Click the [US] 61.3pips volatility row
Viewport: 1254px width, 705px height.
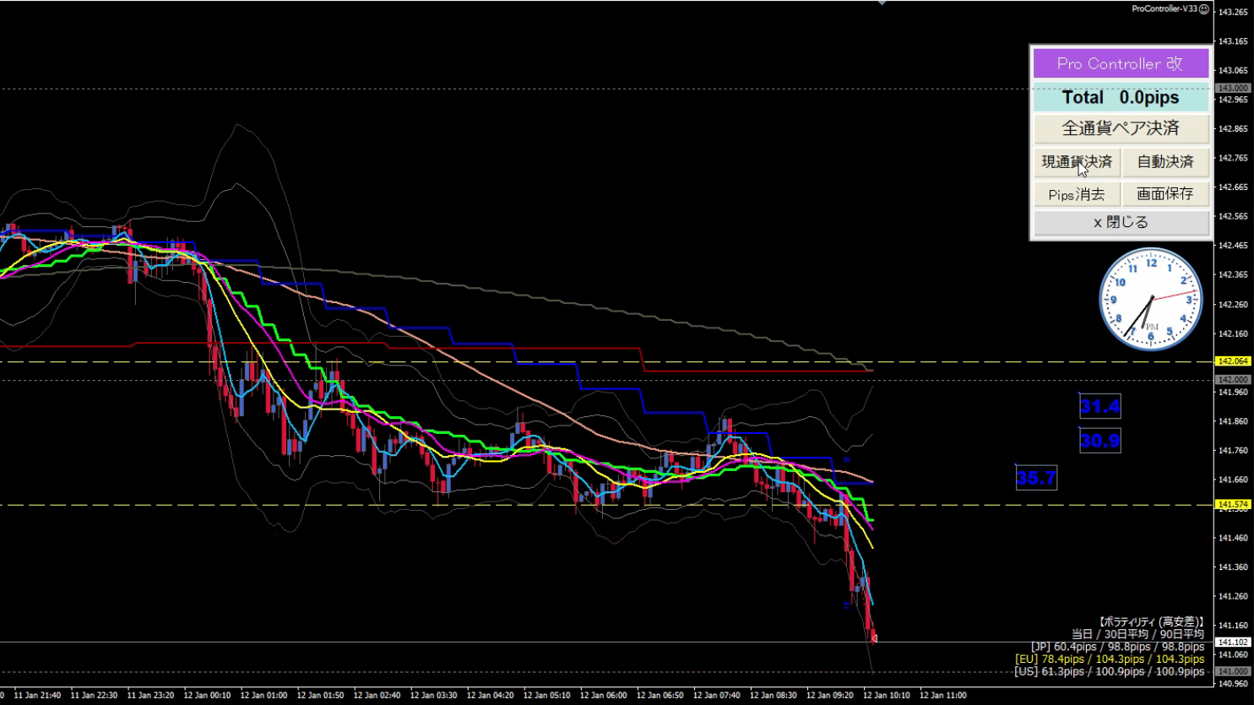pyautogui.click(x=1110, y=672)
